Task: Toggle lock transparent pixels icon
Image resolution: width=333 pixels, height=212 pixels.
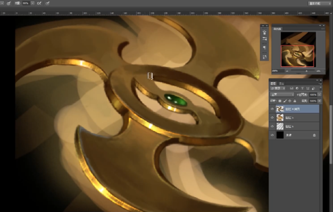Action: point(280,101)
